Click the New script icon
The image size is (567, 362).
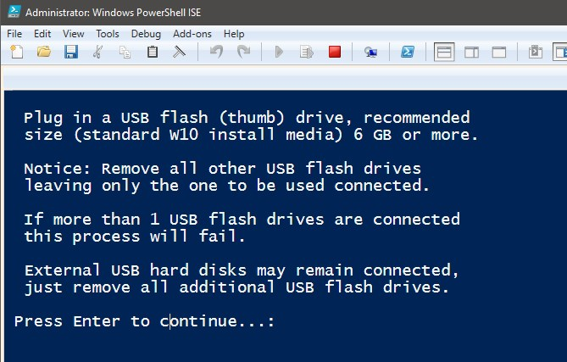coord(16,52)
